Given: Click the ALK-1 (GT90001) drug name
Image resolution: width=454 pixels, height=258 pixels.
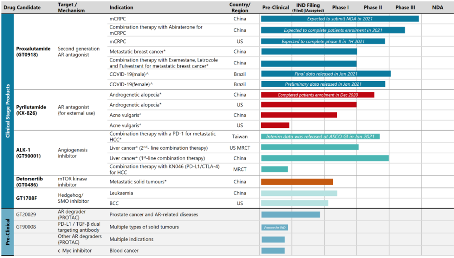Looking at the screenshot, I should point(28,153).
